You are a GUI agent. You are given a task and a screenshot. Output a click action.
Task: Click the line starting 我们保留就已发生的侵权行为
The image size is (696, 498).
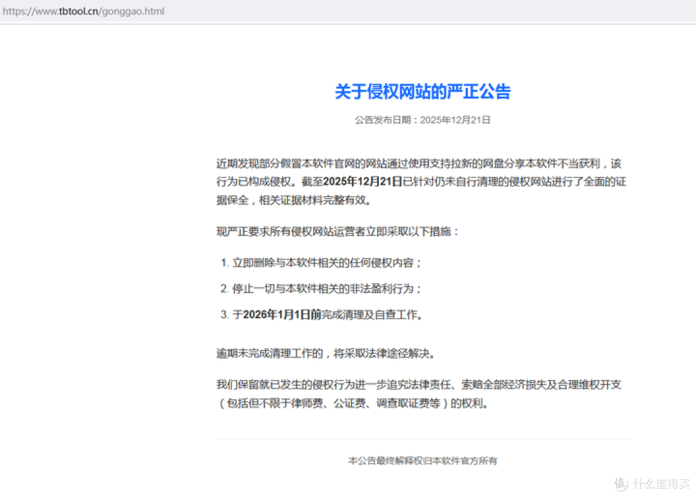tap(419, 385)
